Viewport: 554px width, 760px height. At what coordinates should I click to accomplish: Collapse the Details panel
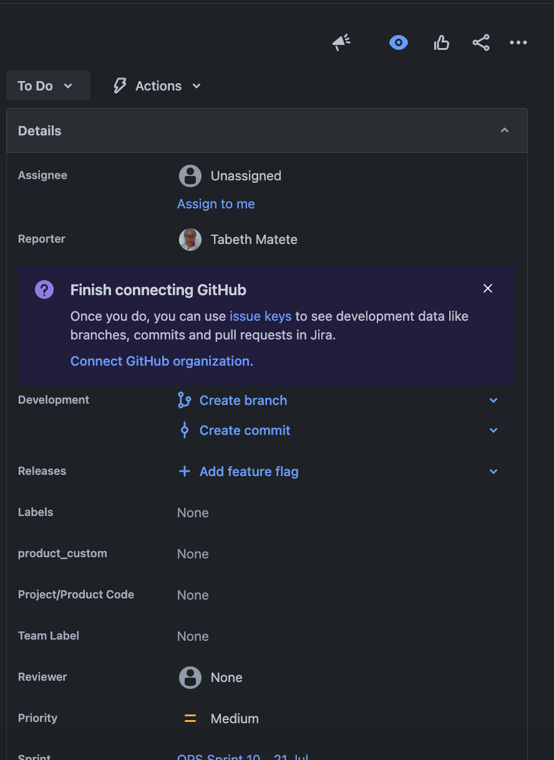click(505, 130)
